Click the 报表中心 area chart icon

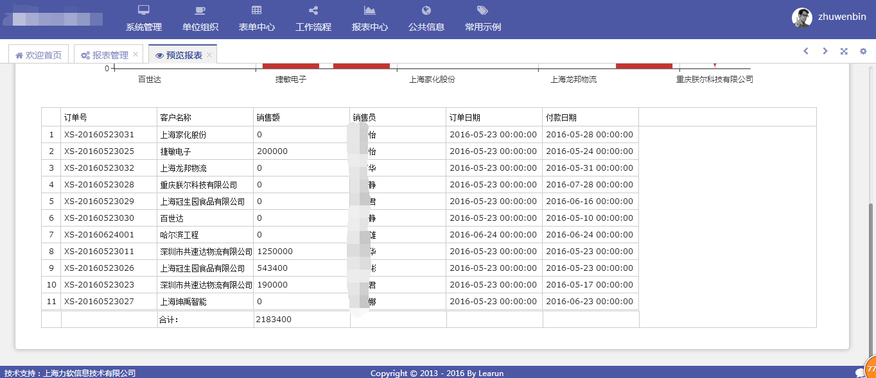coord(370,10)
